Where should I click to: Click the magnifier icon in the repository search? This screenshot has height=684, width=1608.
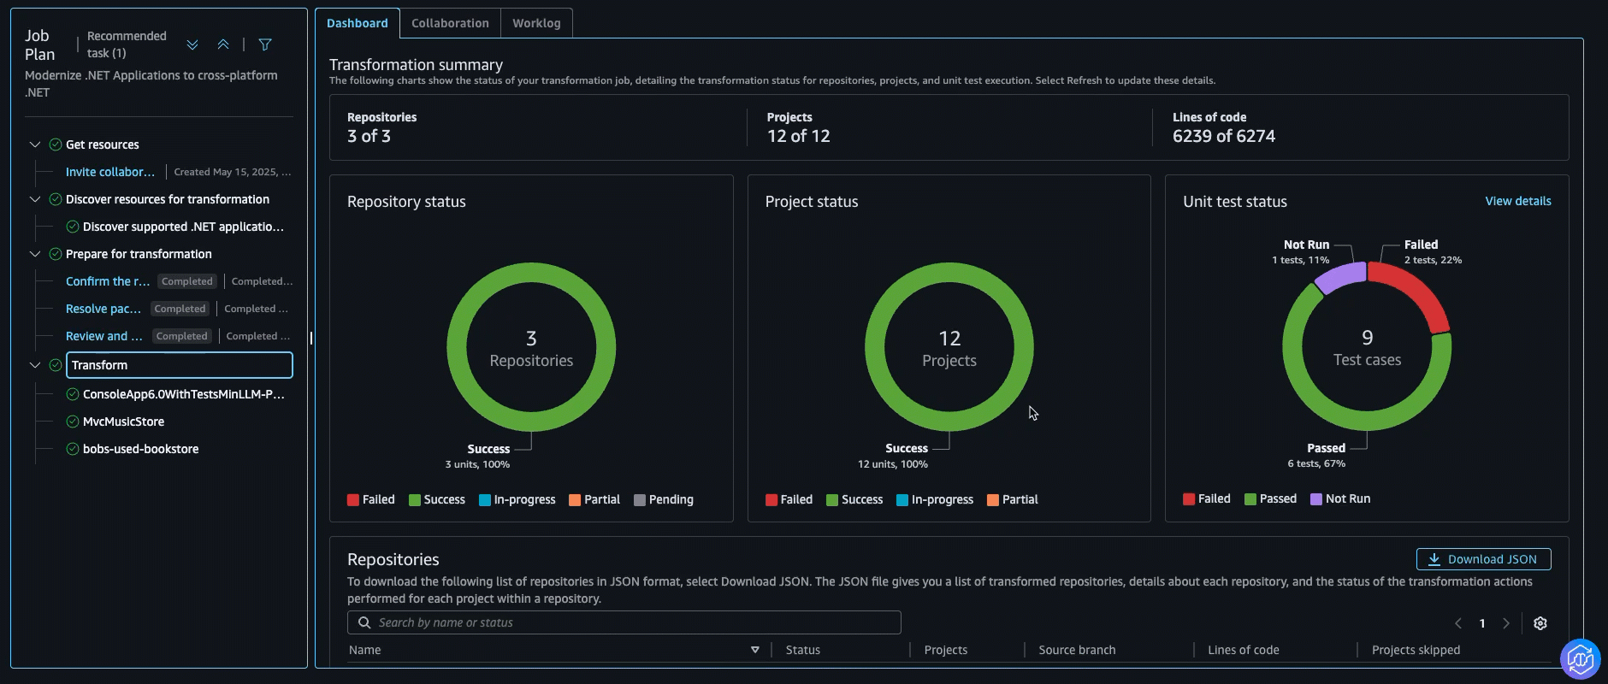pos(364,622)
